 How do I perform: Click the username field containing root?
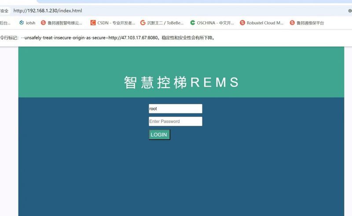coord(175,109)
